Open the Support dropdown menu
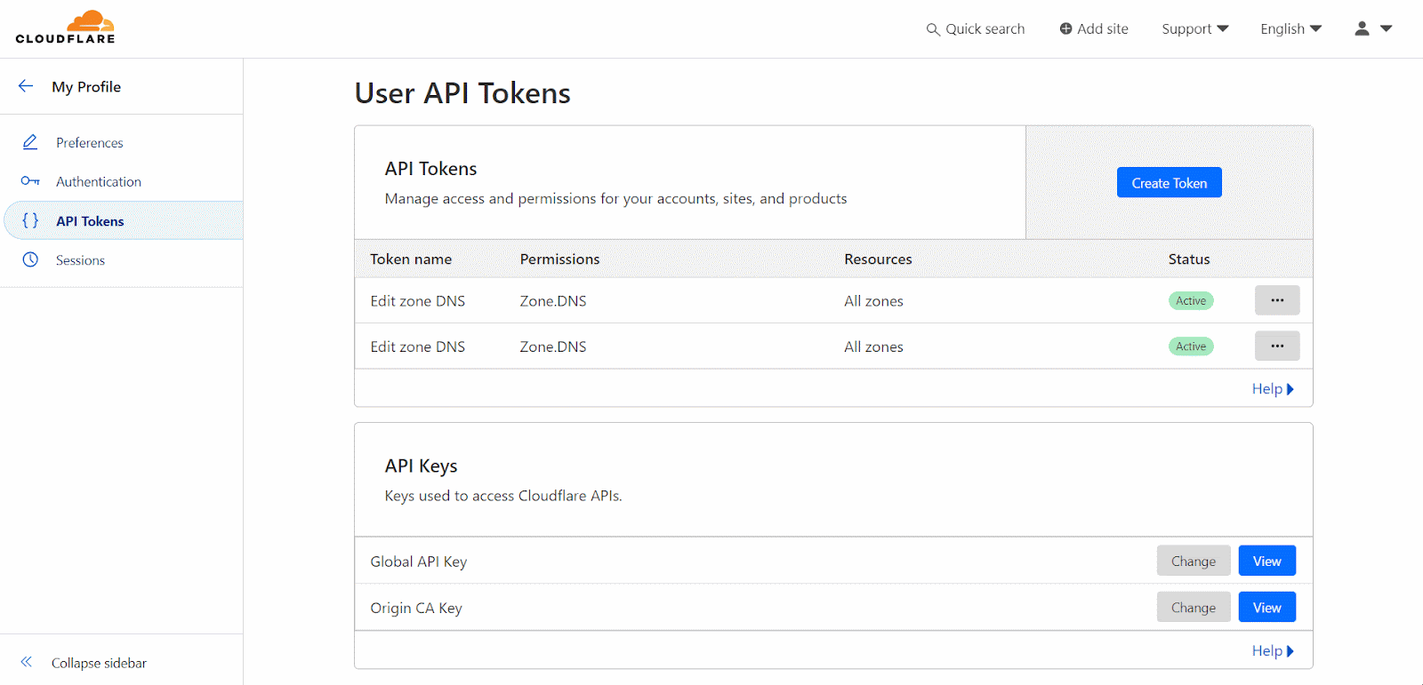 [x=1194, y=28]
